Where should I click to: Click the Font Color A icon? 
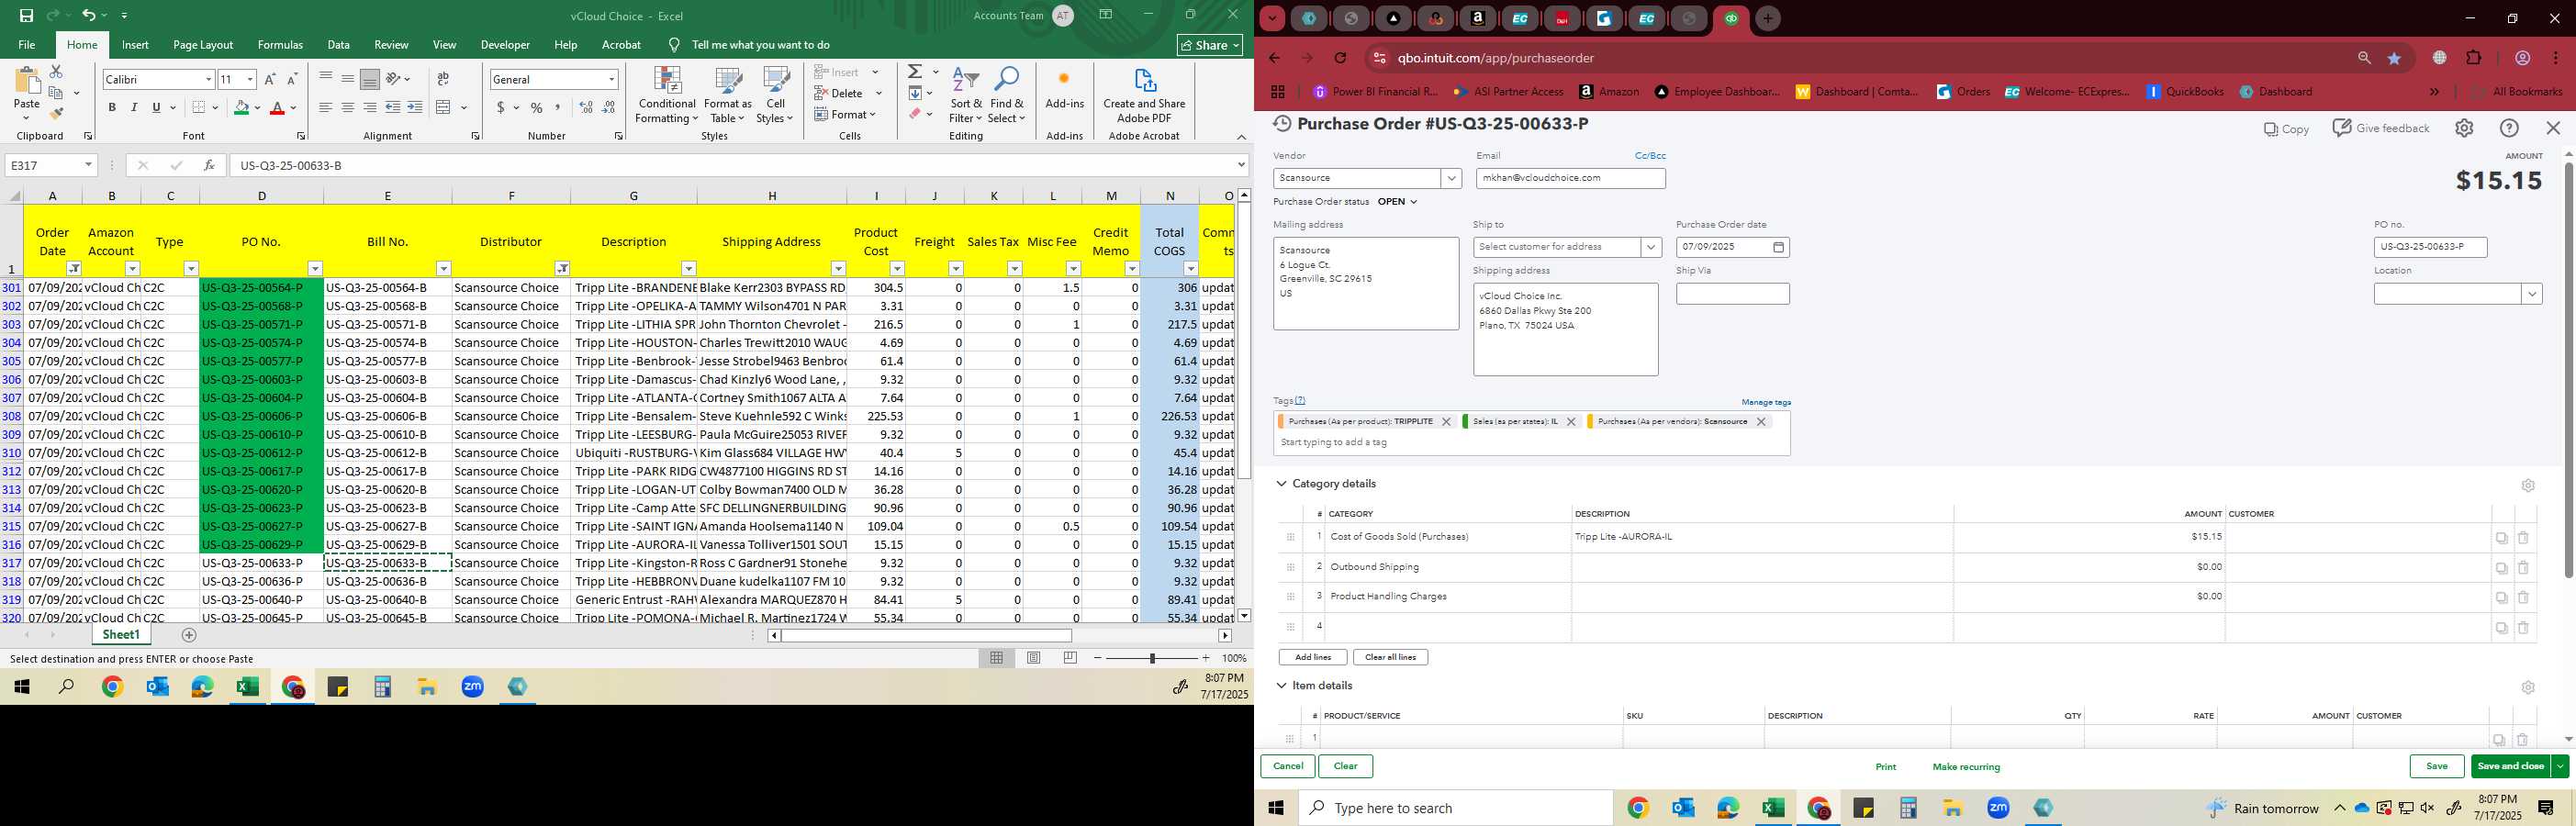point(278,107)
